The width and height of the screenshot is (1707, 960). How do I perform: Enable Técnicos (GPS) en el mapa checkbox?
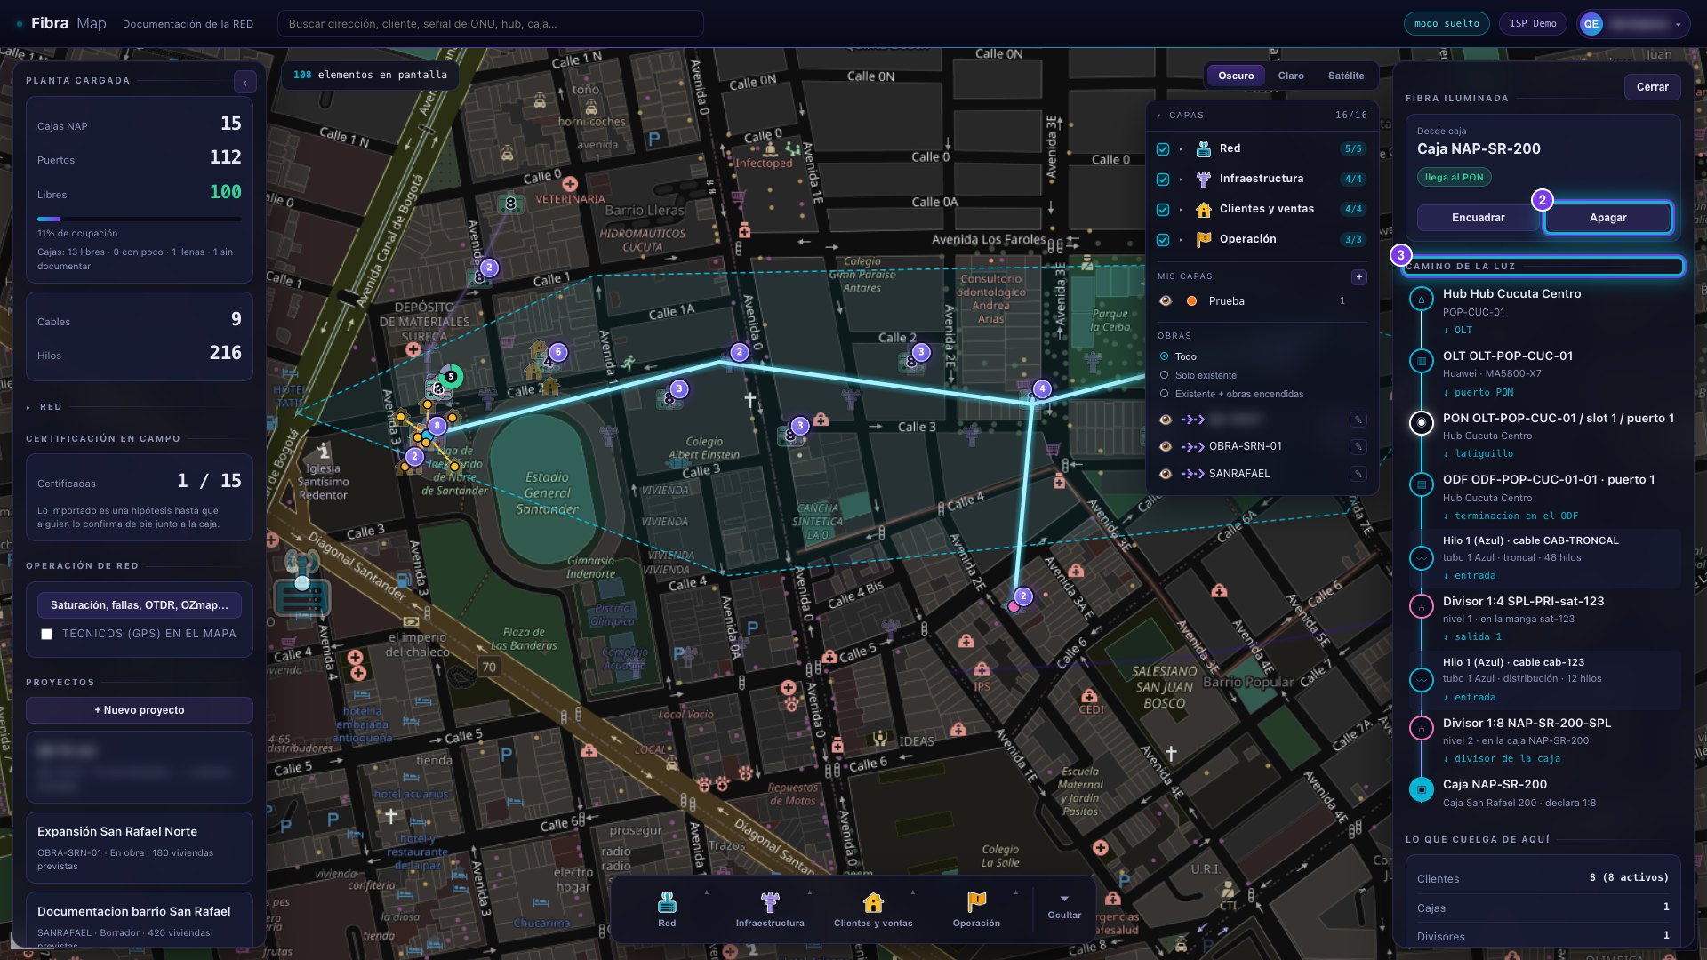click(x=47, y=635)
